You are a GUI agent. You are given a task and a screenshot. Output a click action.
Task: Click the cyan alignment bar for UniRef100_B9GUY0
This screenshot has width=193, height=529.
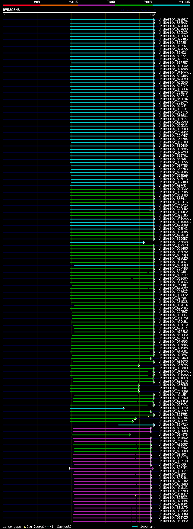point(97,408)
